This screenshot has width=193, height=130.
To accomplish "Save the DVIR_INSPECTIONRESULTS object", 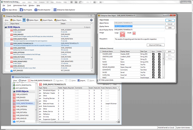I will (170, 20).
